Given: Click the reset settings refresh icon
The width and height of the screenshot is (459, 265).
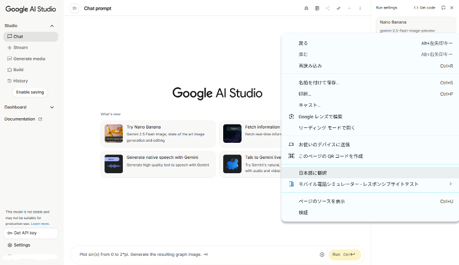Looking at the screenshot, I should point(444,7).
